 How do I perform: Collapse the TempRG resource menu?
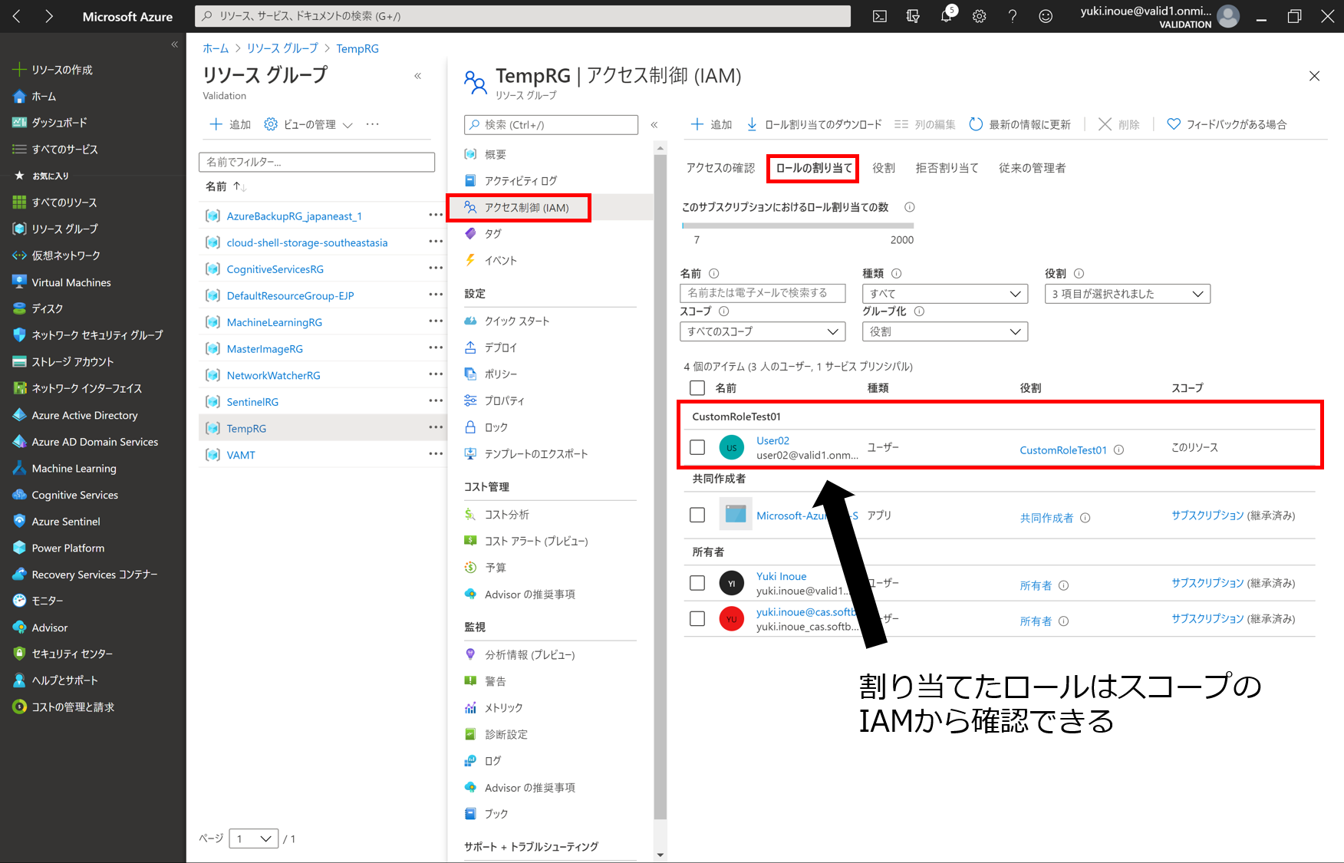[654, 124]
